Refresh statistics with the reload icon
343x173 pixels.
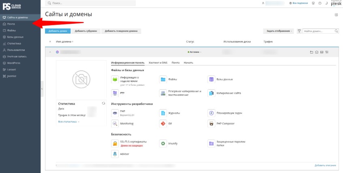[103, 103]
